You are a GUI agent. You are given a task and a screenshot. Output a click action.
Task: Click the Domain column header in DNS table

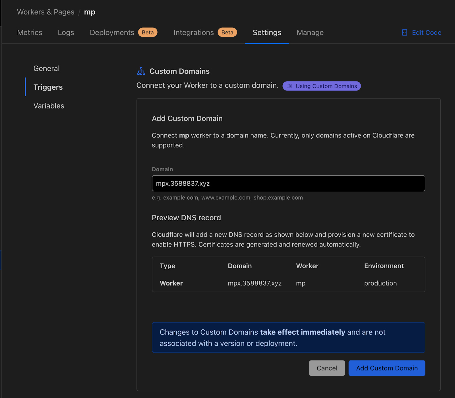(240, 266)
